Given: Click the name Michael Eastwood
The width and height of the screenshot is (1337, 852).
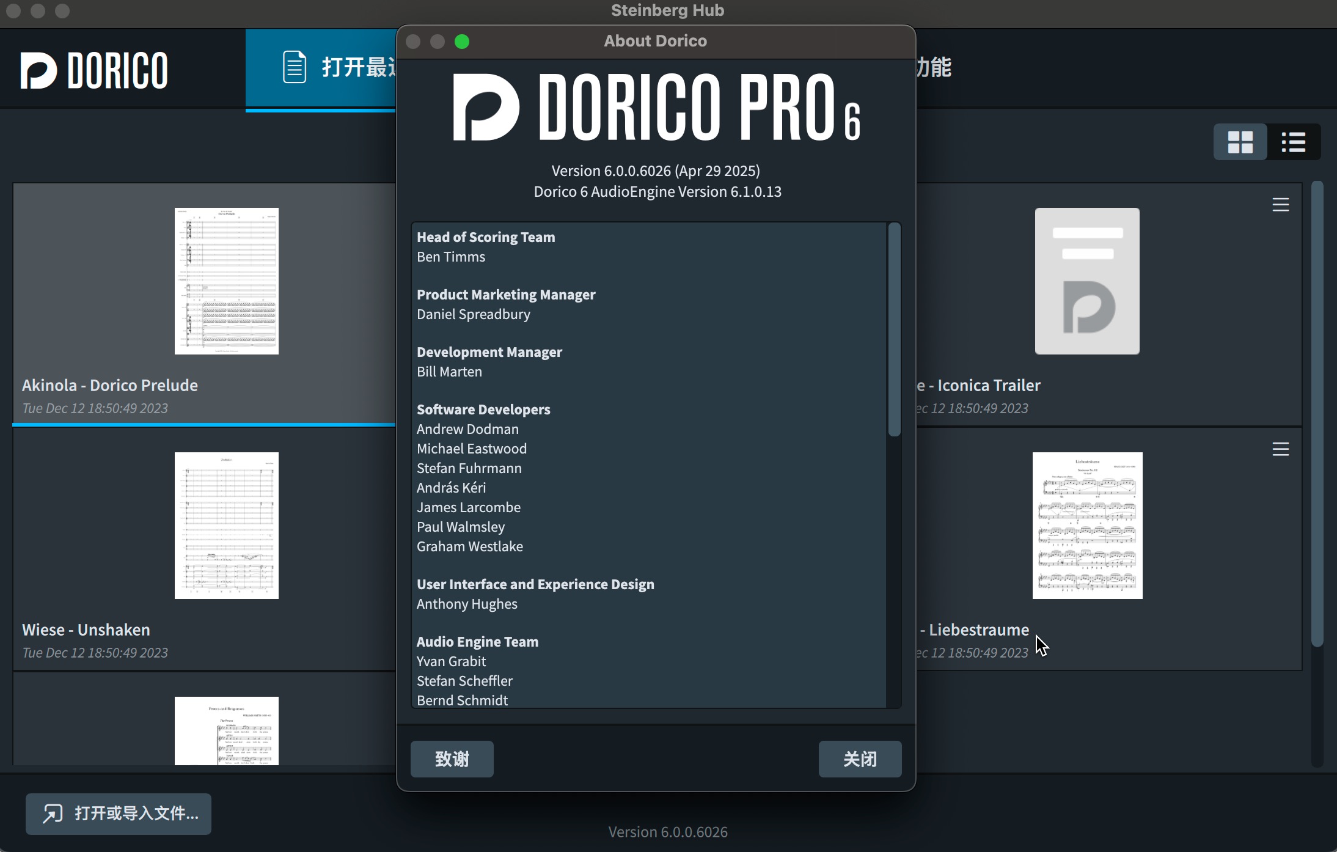Looking at the screenshot, I should 472,449.
